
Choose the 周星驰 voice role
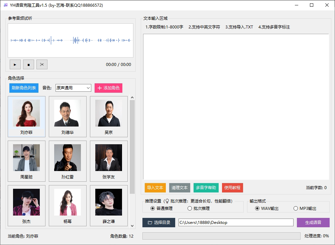point(26,161)
